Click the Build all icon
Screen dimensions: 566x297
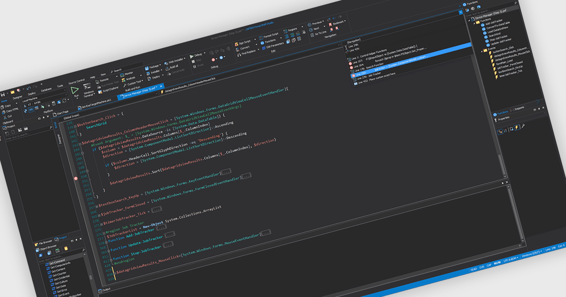point(167,69)
